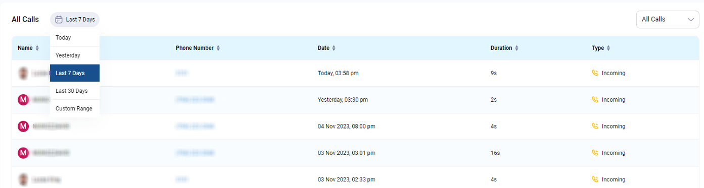Click the incoming call icon on the 9s row
The width and height of the screenshot is (704, 188).
pos(595,73)
